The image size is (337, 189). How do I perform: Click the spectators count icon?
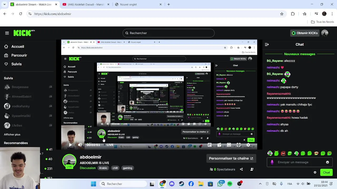click(x=211, y=169)
